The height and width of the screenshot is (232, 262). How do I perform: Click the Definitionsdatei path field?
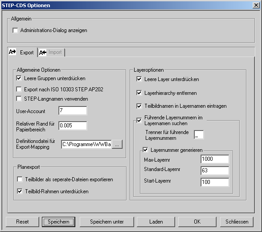[x=86, y=144]
